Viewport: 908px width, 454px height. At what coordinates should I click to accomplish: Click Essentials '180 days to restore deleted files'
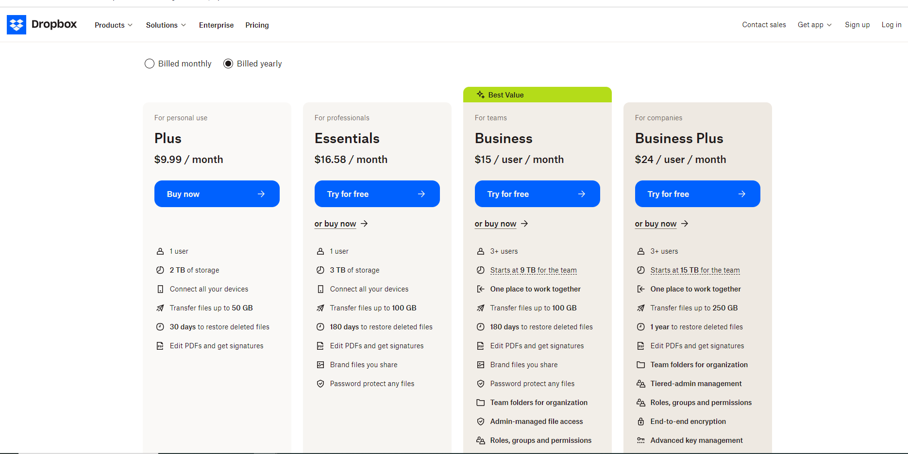[381, 327]
